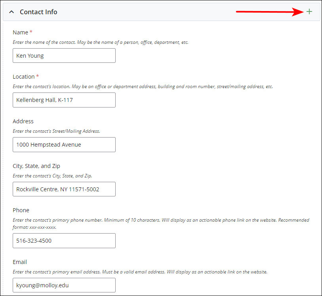Click the help text 'Enter the contact's Street/Mailing Address'

pyautogui.click(x=57, y=131)
